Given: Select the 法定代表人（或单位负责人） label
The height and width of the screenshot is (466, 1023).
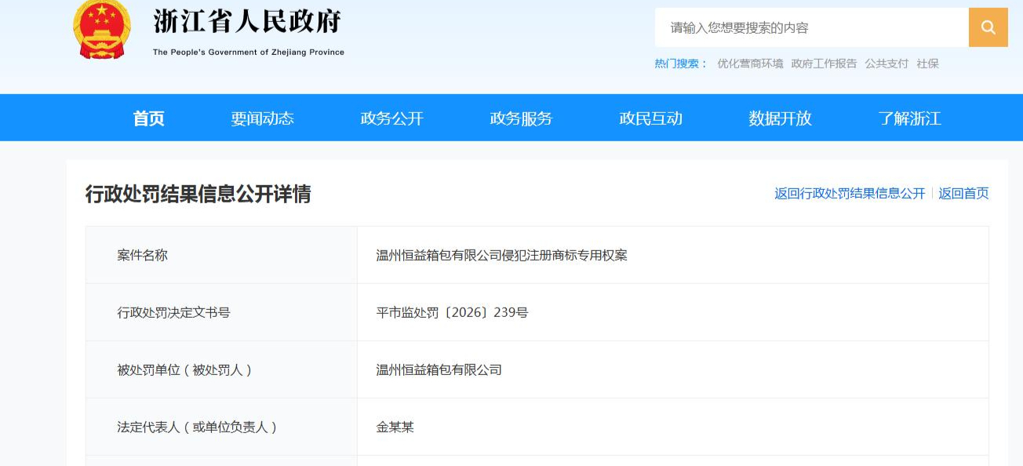Looking at the screenshot, I should (x=197, y=427).
